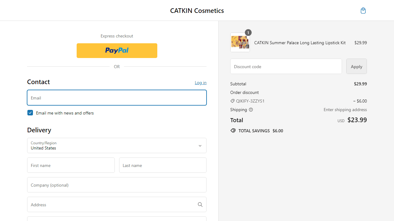
Task: Click the Last name field
Action: pos(163,165)
